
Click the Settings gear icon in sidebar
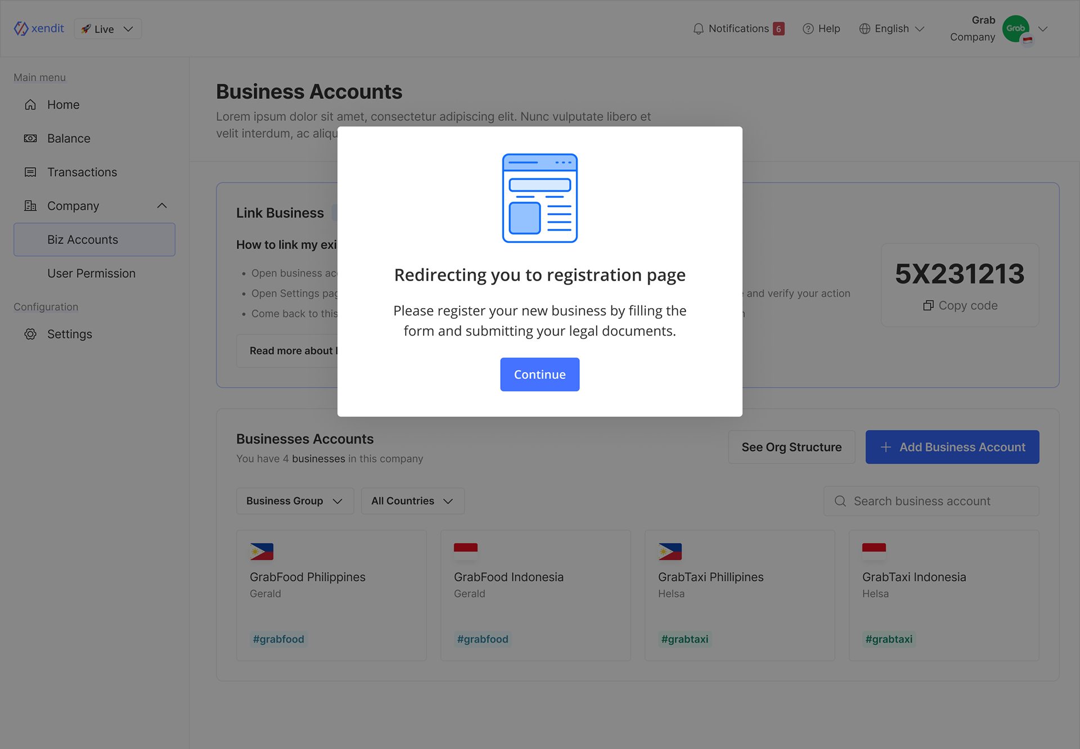[30, 334]
